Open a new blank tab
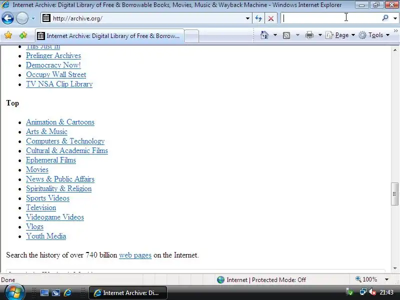Image resolution: width=400 pixels, height=300 pixels. click(191, 36)
